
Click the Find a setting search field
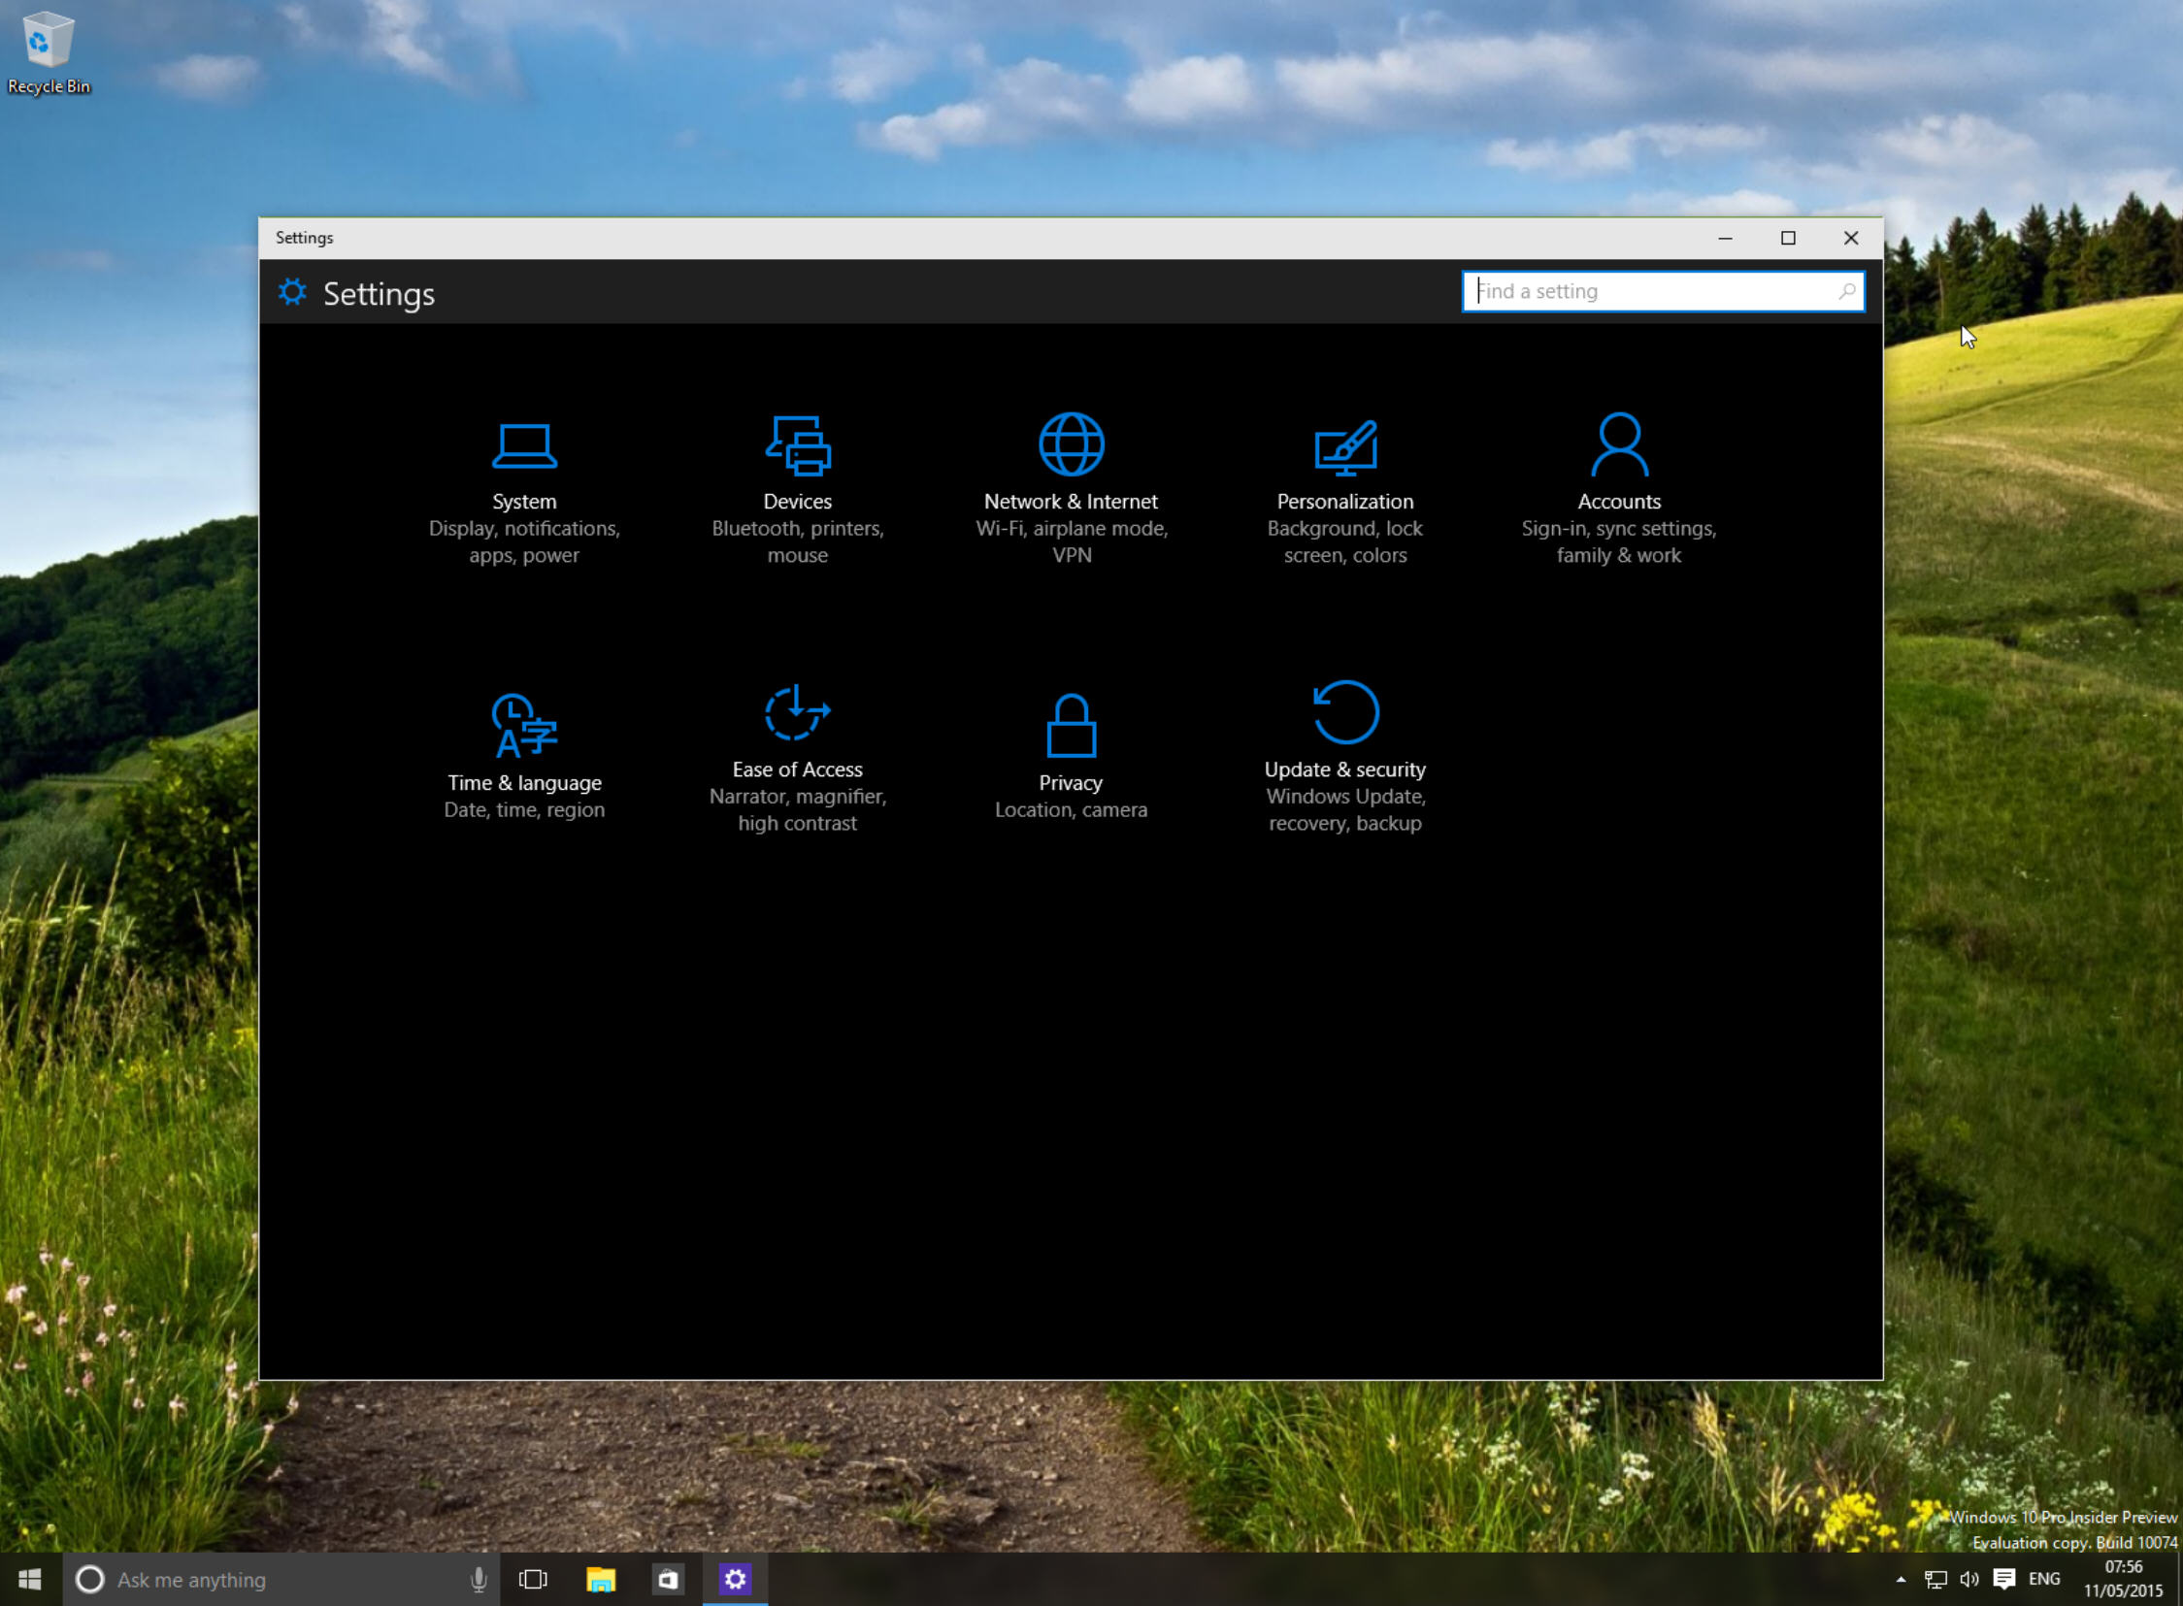(x=1663, y=291)
